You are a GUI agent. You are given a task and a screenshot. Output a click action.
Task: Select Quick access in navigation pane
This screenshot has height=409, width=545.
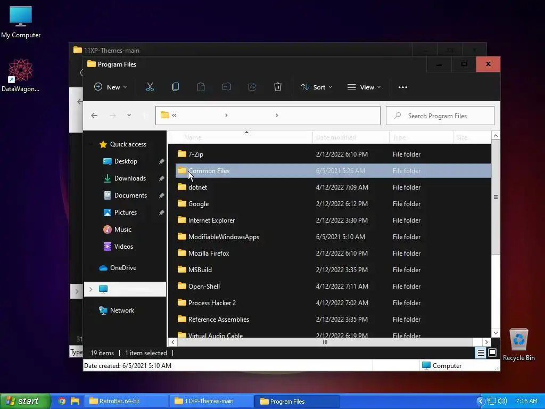pos(128,144)
